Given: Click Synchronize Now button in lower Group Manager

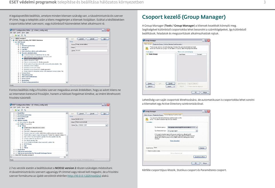Looking at the screenshot, I should pos(200,157).
